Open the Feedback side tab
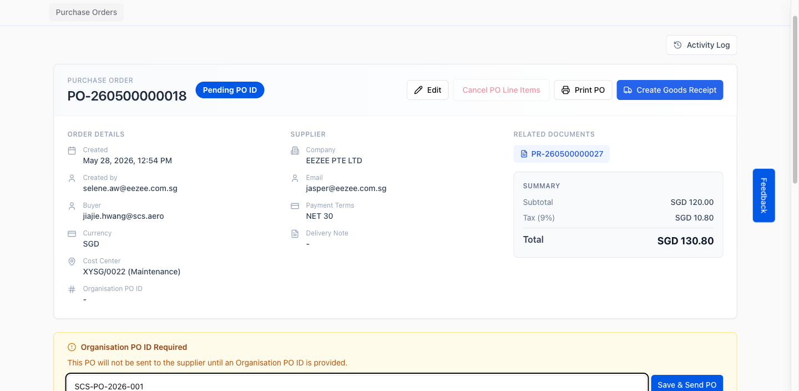799x391 pixels. tap(763, 195)
